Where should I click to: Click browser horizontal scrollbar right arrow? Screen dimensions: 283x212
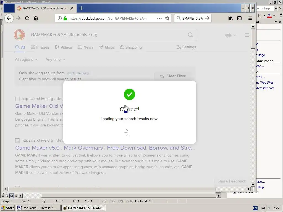click(x=249, y=189)
